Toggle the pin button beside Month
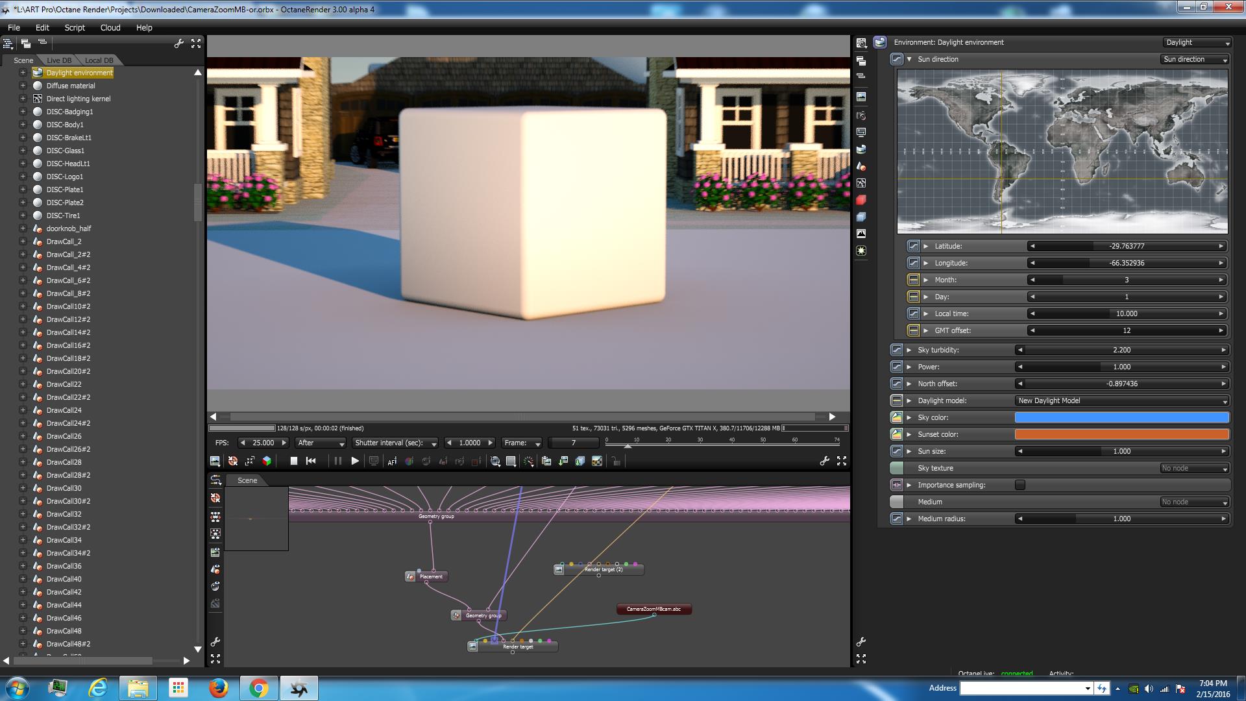Viewport: 1246px width, 701px height. (x=913, y=280)
